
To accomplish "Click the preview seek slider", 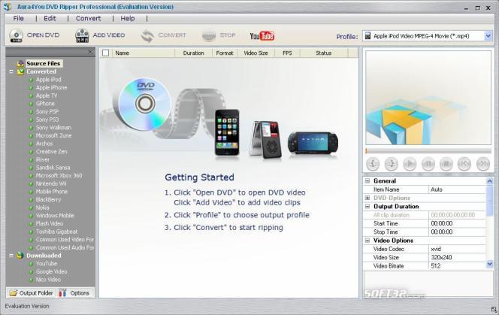I will (x=428, y=151).
